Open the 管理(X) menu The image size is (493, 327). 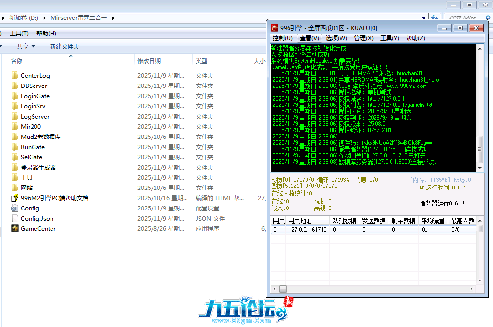point(363,38)
